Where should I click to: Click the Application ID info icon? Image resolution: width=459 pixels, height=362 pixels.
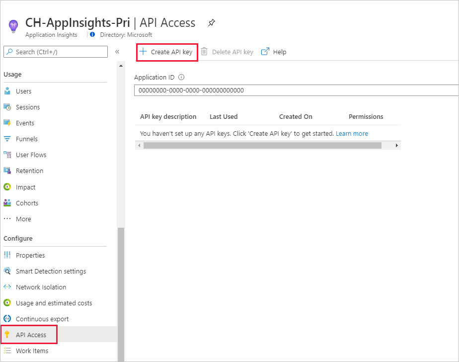pyautogui.click(x=181, y=78)
